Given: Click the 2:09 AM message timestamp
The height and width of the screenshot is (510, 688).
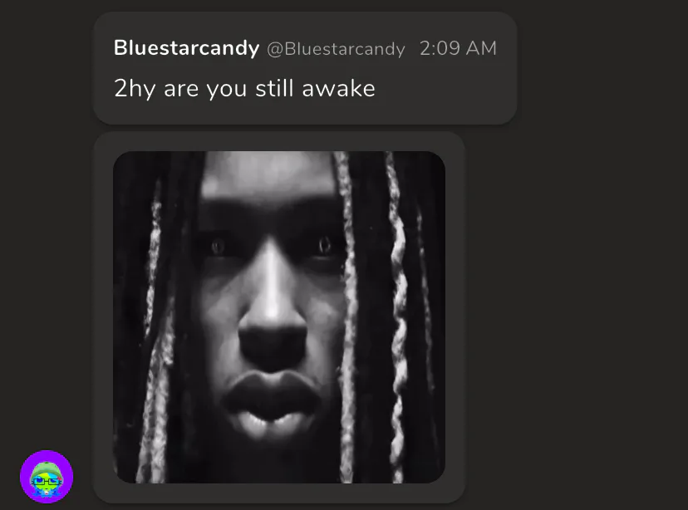Looking at the screenshot, I should [x=458, y=48].
